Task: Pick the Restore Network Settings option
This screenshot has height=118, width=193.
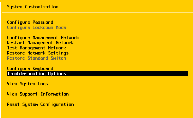Action: (38, 53)
